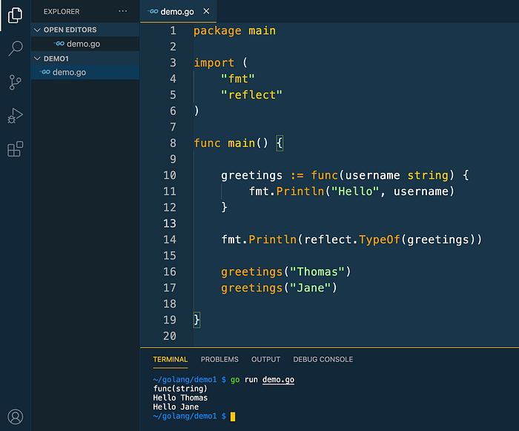The image size is (519, 431).
Task: Switch to the OUTPUT panel tab
Action: coord(265,360)
